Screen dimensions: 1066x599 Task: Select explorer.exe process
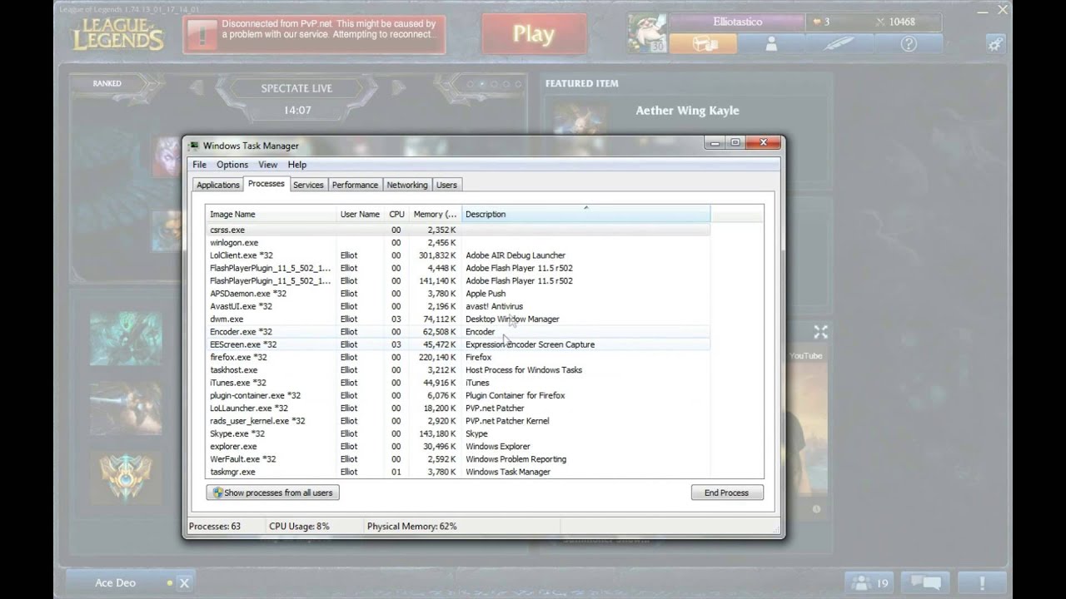tap(458, 447)
